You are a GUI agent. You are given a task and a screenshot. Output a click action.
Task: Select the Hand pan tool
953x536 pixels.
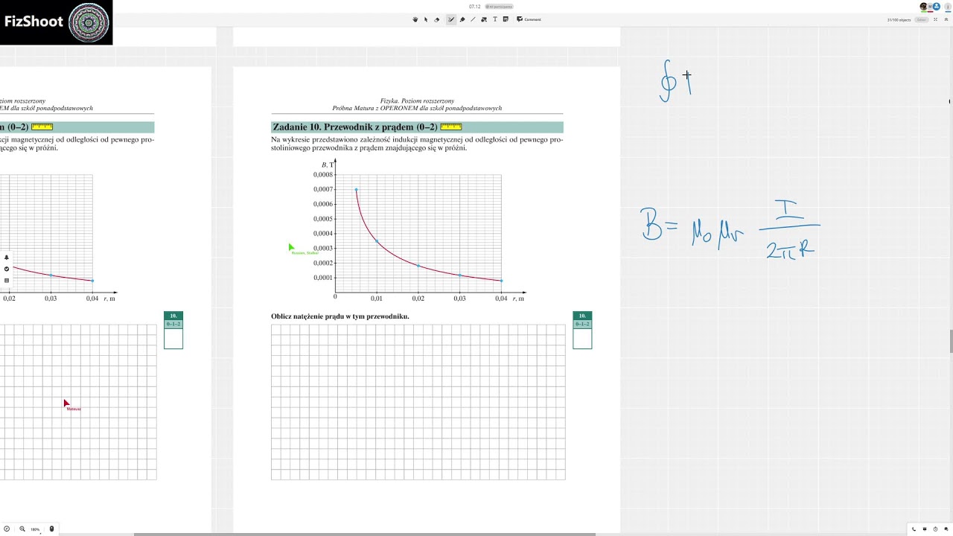click(x=415, y=19)
